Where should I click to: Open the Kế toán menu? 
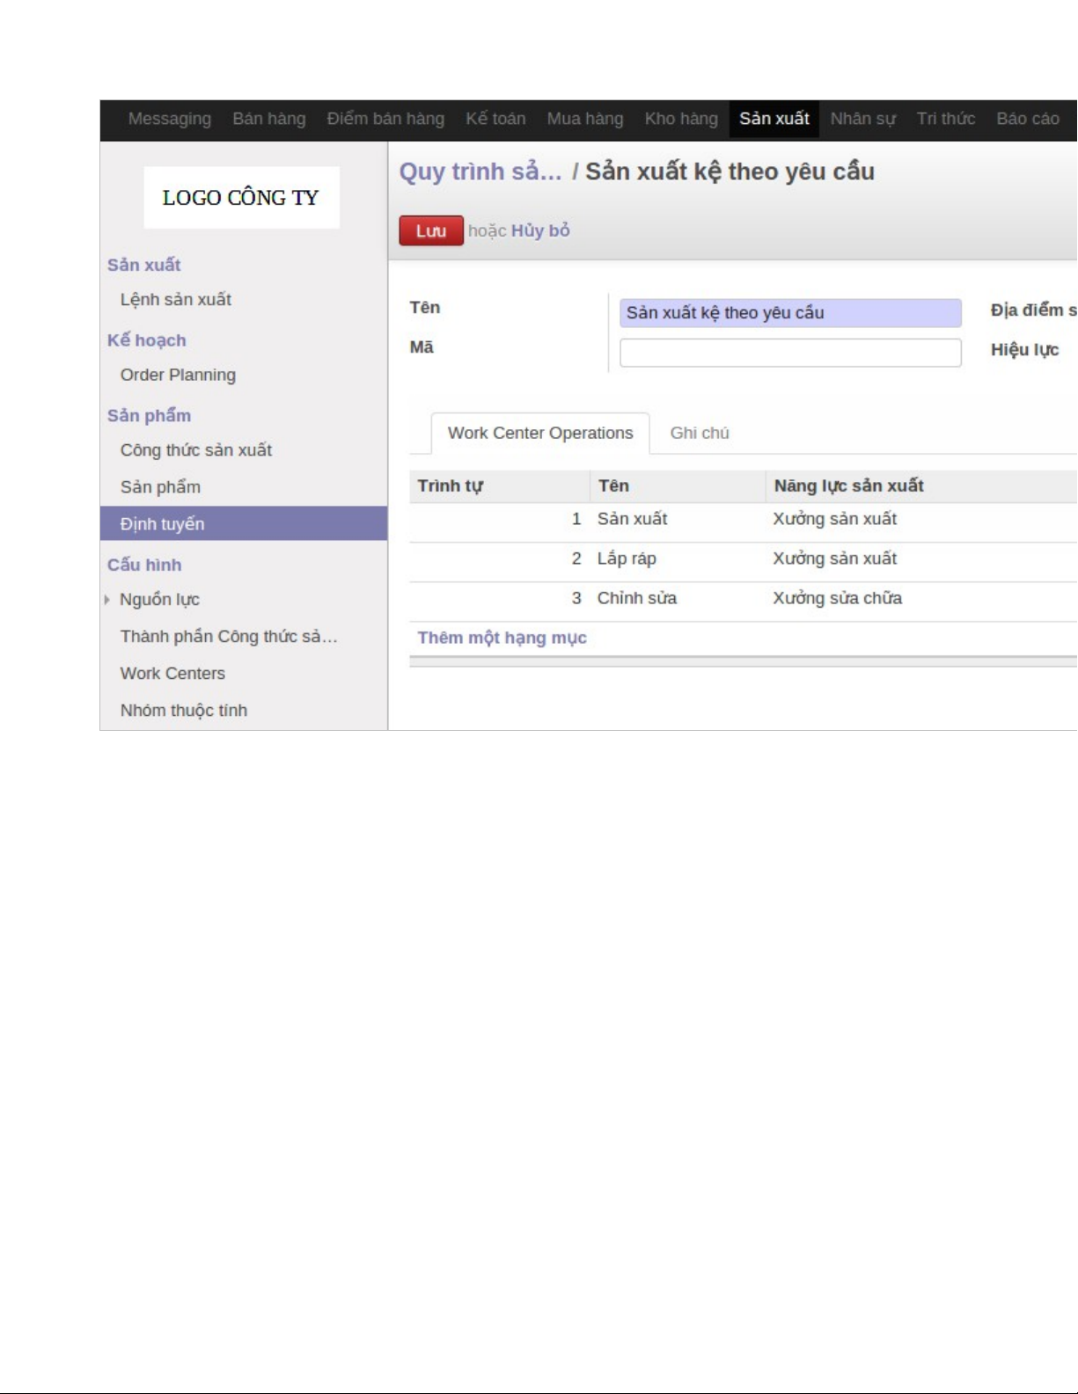[495, 119]
